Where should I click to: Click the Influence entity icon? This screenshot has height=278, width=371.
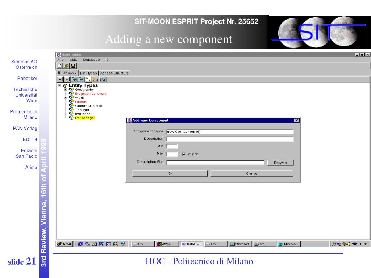coord(71,114)
